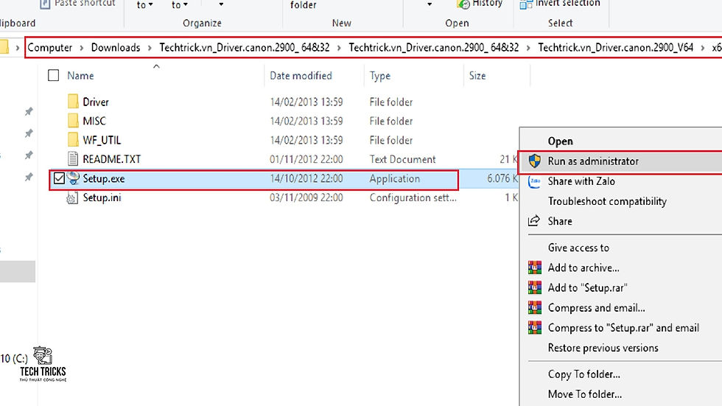722x406 pixels.
Task: Click the Setup.exe application icon
Action: 73,178
